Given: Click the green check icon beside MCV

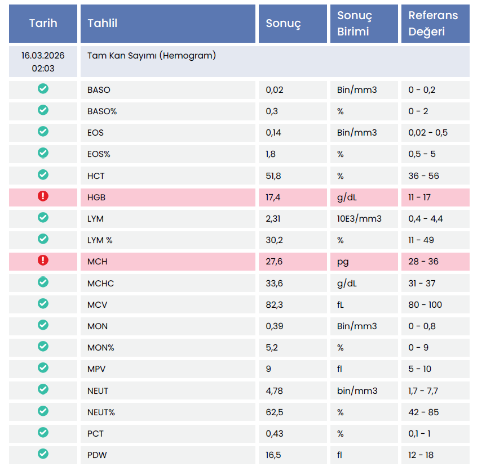Looking at the screenshot, I should coord(43,303).
